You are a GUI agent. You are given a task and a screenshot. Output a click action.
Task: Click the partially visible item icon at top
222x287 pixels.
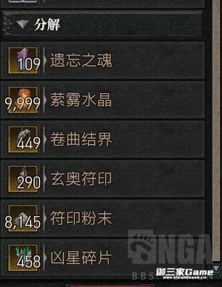coord(22,1)
